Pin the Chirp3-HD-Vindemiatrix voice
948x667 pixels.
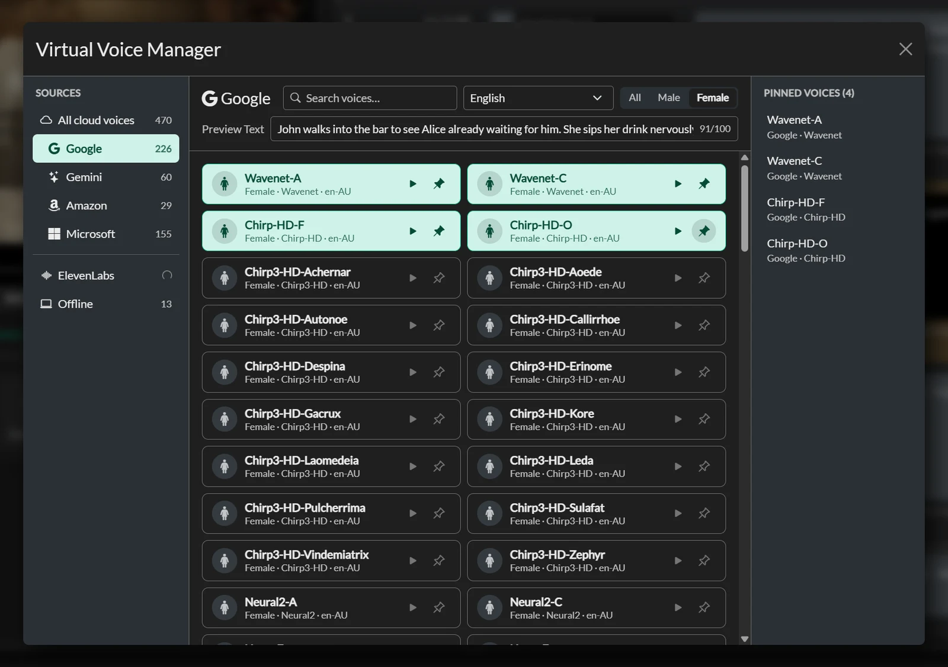tap(439, 560)
